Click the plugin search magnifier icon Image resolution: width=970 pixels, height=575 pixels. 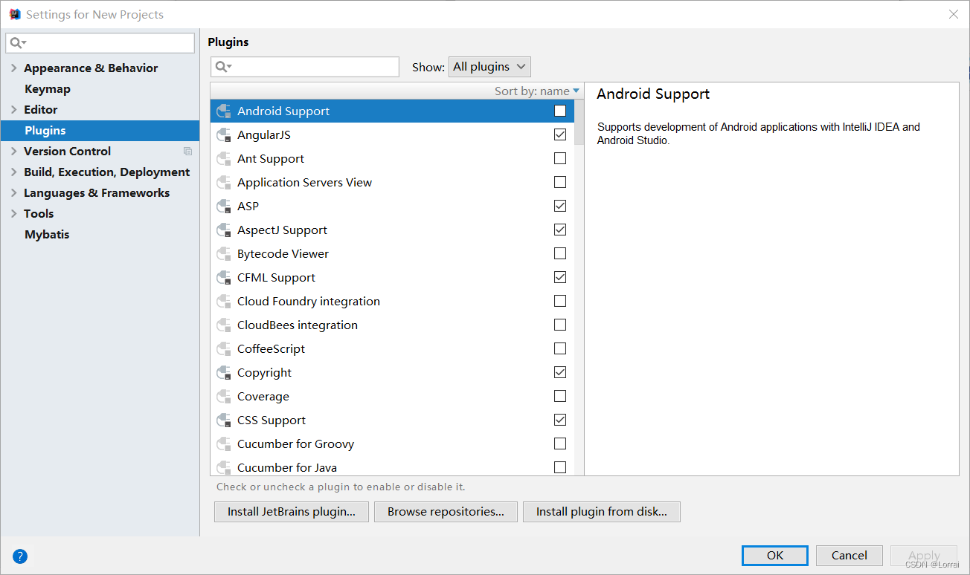click(222, 67)
